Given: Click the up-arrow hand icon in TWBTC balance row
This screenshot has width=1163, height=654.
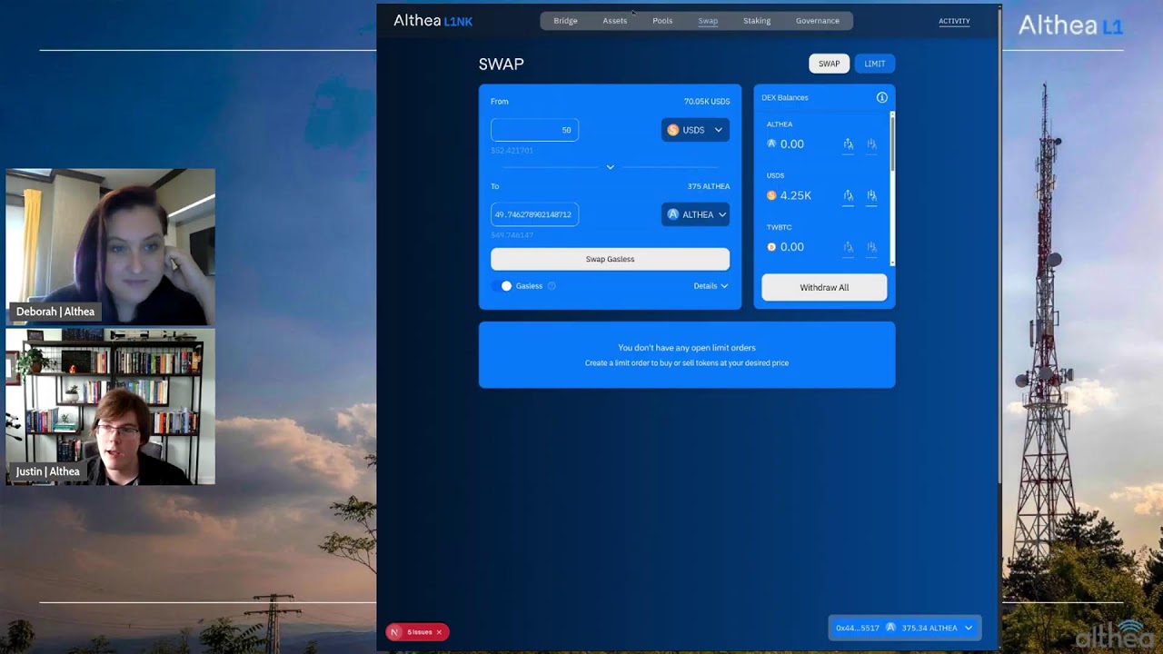Looking at the screenshot, I should (848, 247).
